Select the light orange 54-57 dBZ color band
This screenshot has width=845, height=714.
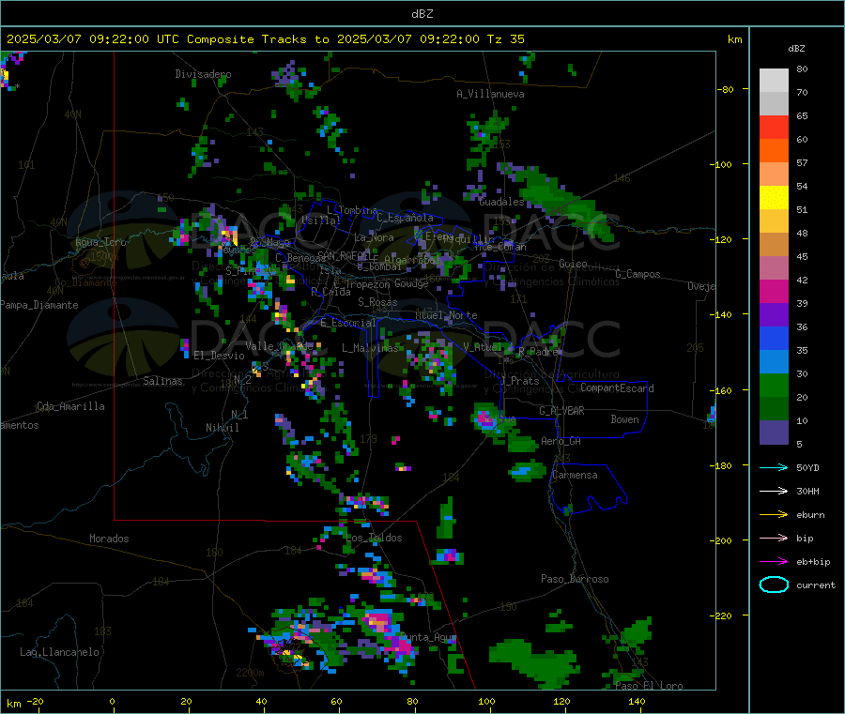(x=774, y=175)
